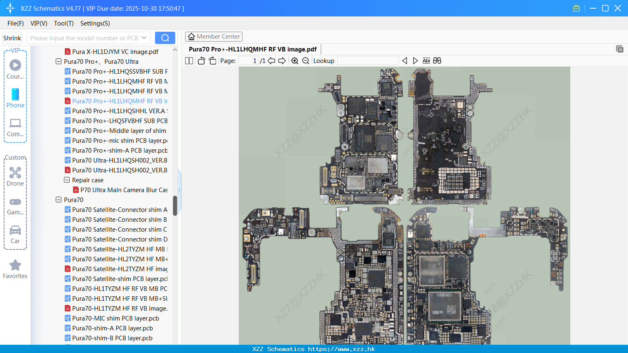This screenshot has height=353, width=628.
Task: Click the Shrink button
Action: point(12,38)
